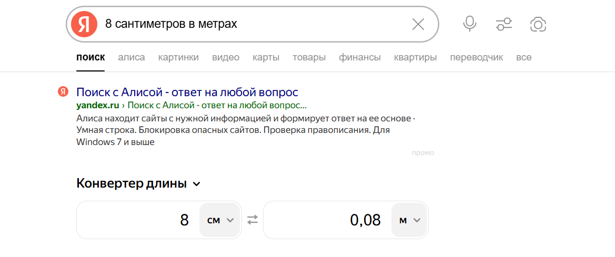
Task: Go to the видео tab
Action: [x=226, y=57]
